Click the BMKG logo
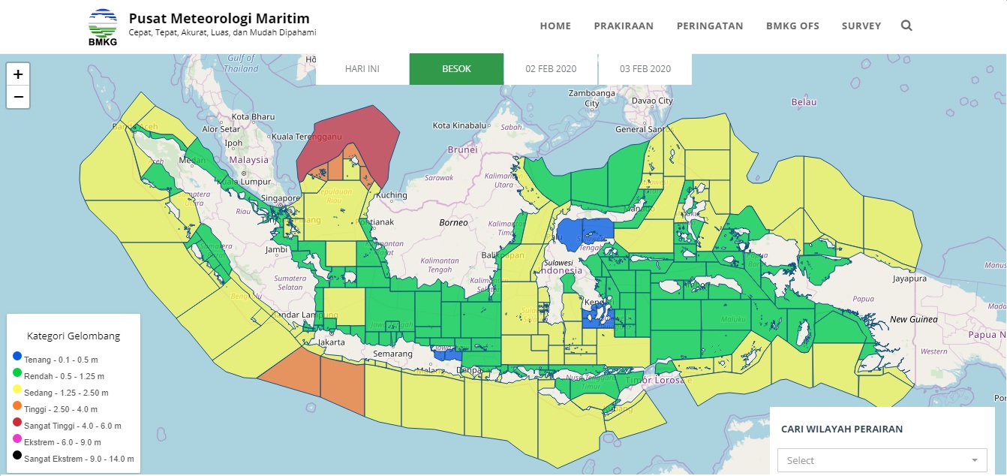The height and width of the screenshot is (476, 1007). pos(102,28)
